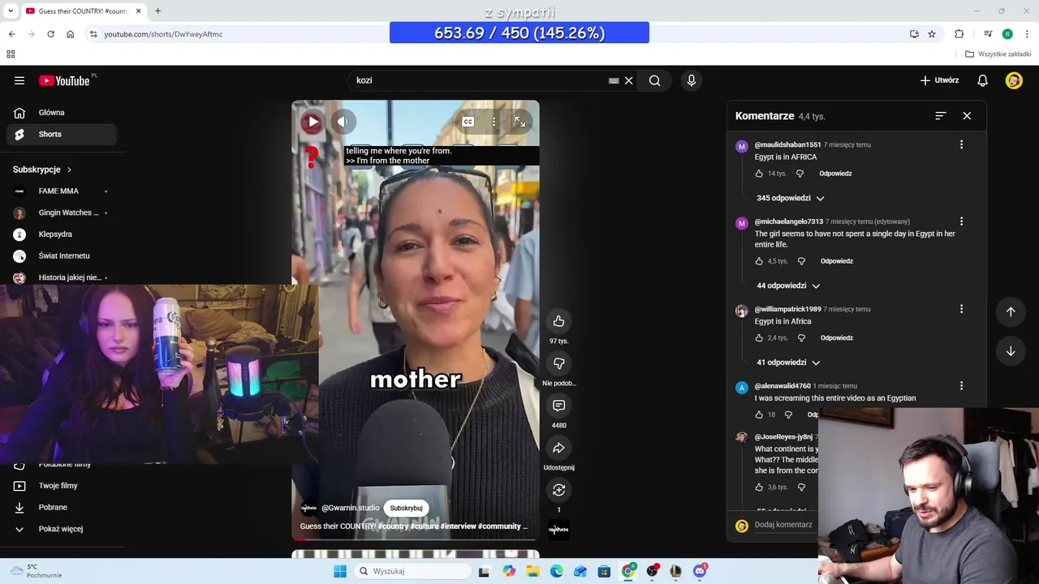The height and width of the screenshot is (584, 1039).
Task: Expand 41 odpowiedzi replies
Action: (787, 363)
